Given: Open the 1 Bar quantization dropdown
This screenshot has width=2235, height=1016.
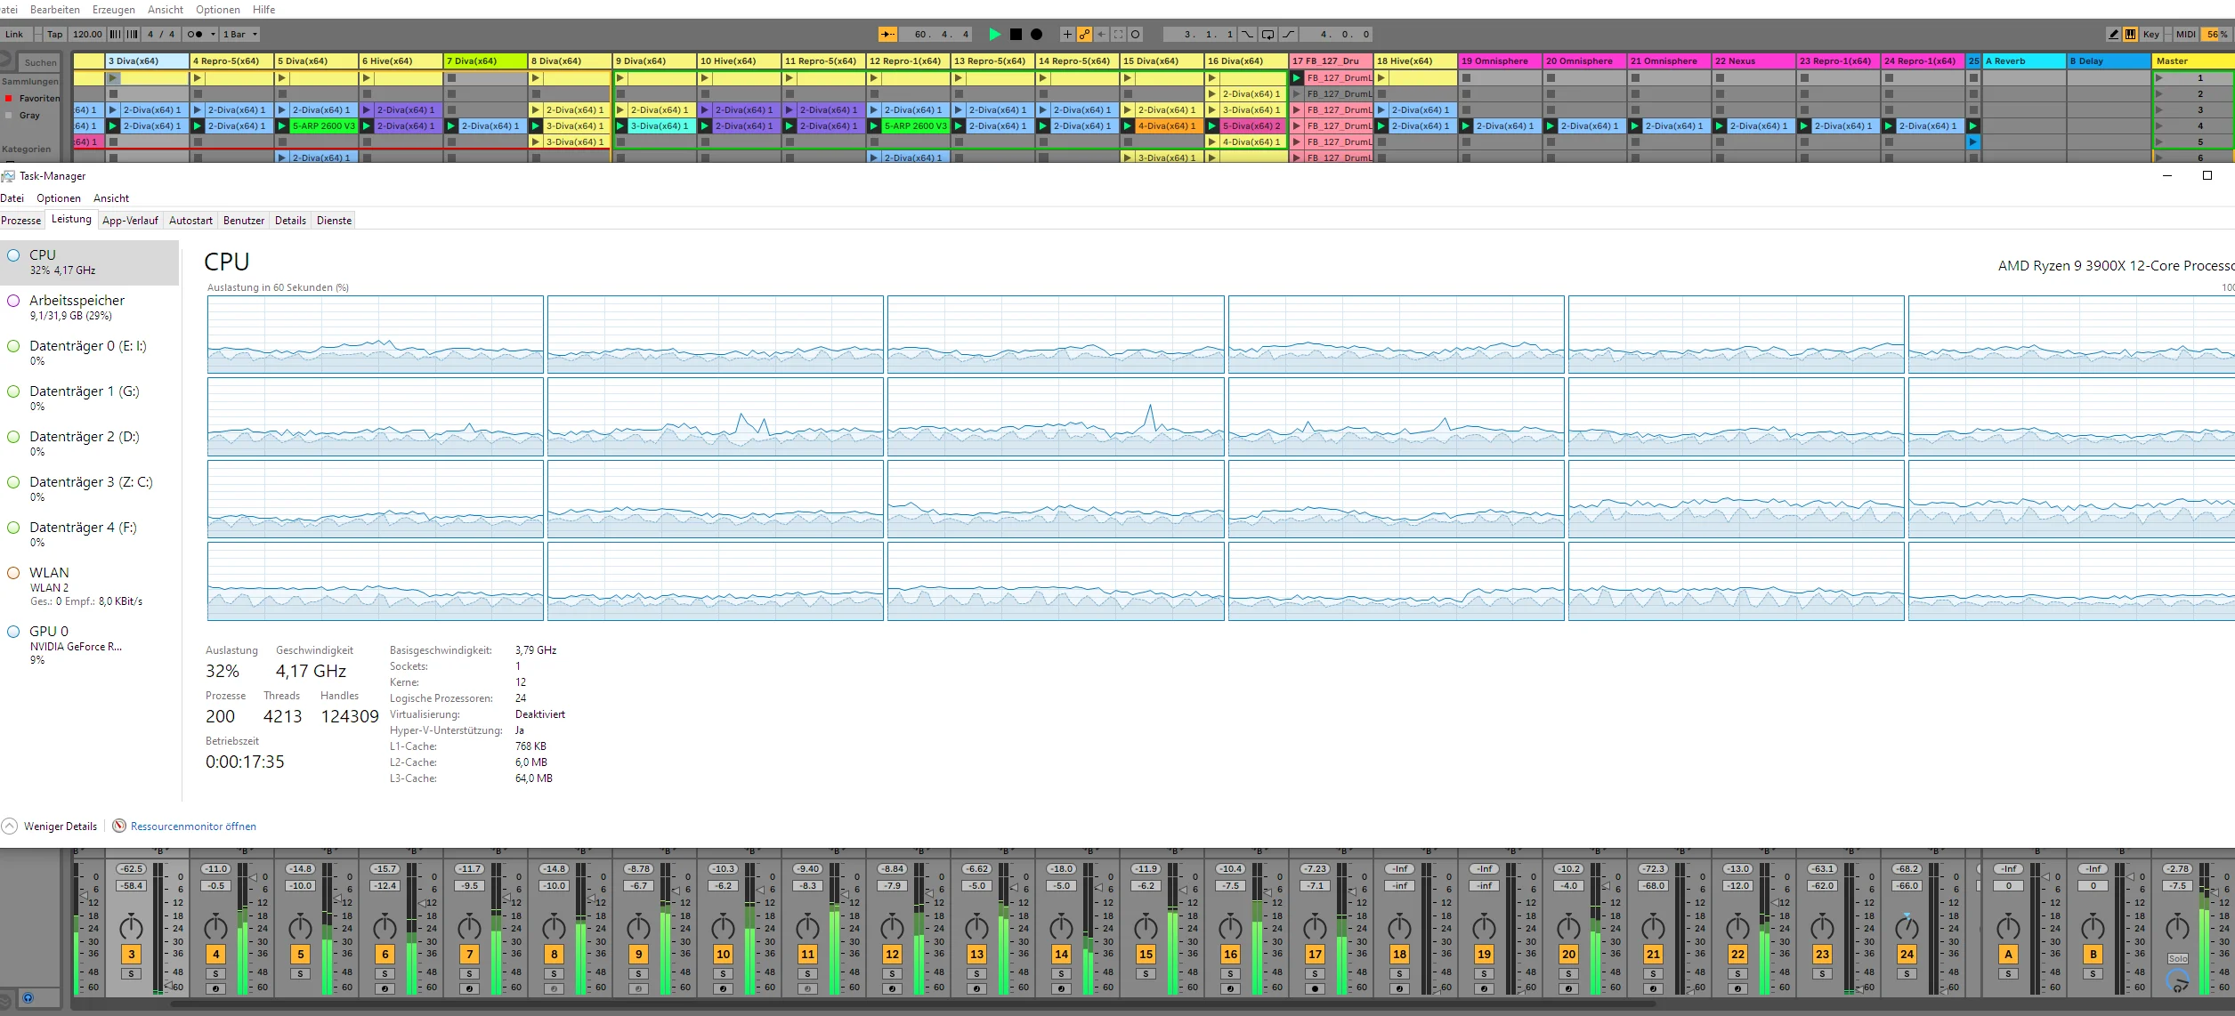Looking at the screenshot, I should click(x=239, y=35).
